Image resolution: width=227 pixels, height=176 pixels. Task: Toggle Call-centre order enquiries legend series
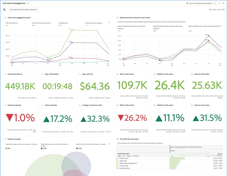tap(94, 24)
